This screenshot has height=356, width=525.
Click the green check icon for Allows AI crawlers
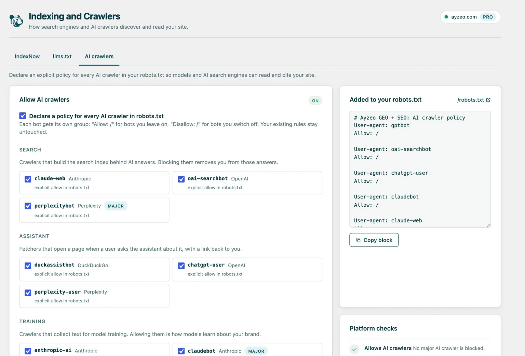click(x=354, y=349)
